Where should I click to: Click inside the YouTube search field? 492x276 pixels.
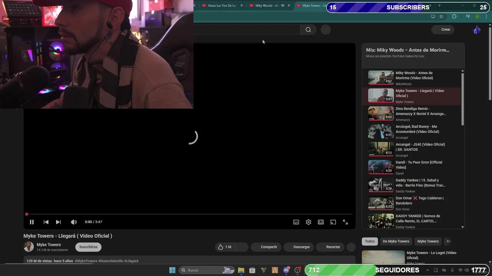pyautogui.click(x=246, y=30)
